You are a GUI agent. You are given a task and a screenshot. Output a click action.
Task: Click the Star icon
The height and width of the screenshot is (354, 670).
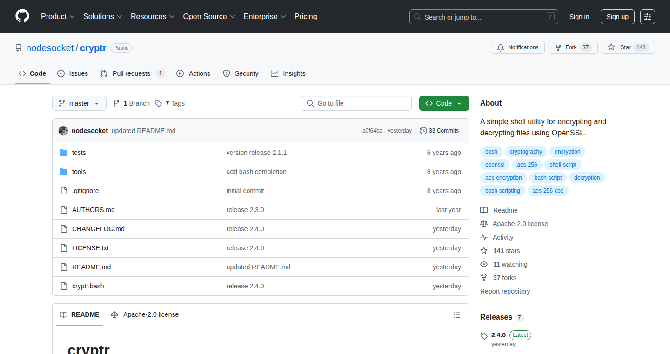click(x=611, y=47)
